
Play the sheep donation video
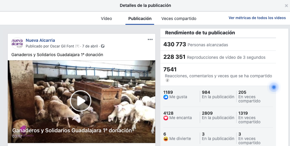(x=81, y=101)
